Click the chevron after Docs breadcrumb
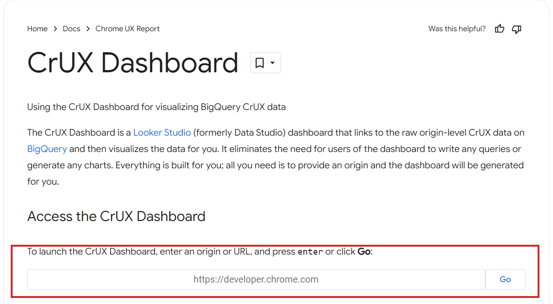Viewport: 553px width, 304px height. point(87,28)
